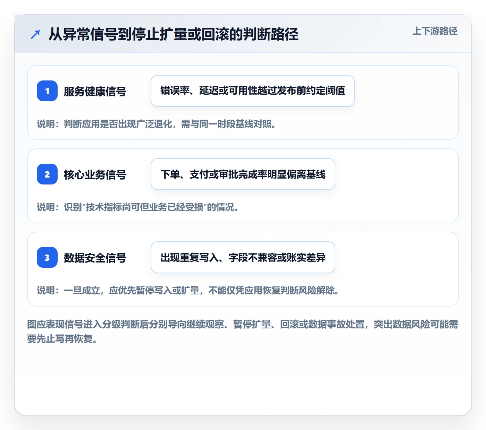Click the number 2 step badge

[47, 174]
